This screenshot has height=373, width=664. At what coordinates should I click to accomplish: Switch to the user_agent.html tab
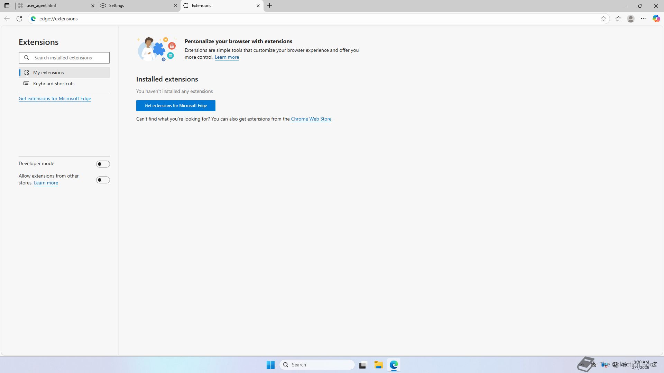(x=52, y=6)
